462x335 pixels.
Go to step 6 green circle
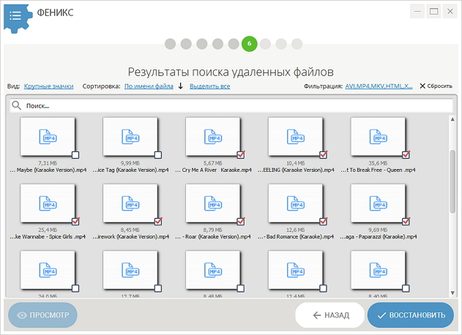(x=249, y=44)
